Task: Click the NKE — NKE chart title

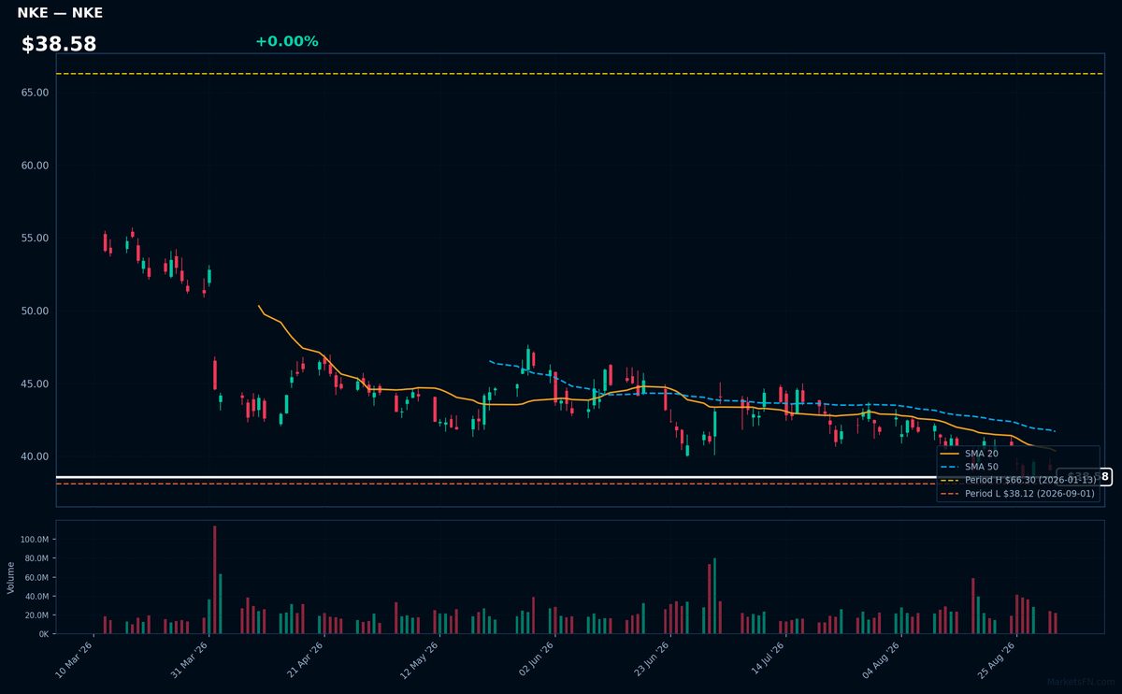Action: (x=60, y=13)
